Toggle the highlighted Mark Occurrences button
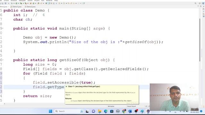 click(49, 3)
